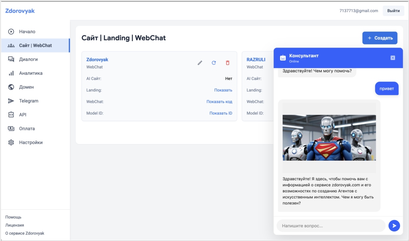The image size is (409, 241).
Task: Open Настройки in the sidebar
Action: tap(31, 142)
